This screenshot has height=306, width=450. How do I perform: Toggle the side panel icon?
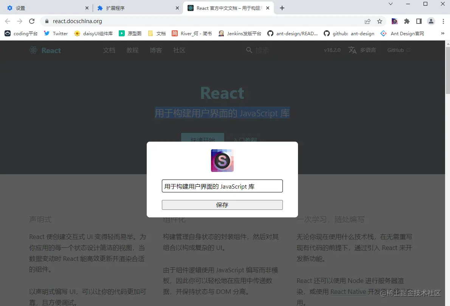[419, 21]
